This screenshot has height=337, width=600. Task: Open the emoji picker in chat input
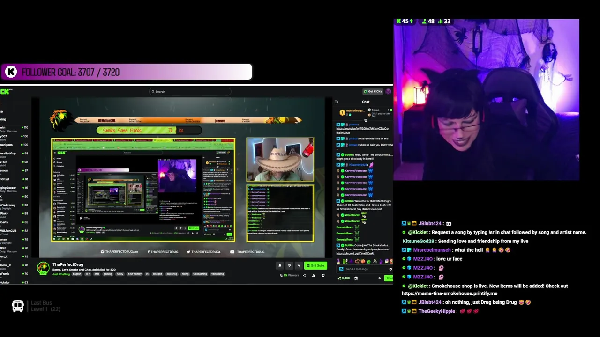coord(390,269)
